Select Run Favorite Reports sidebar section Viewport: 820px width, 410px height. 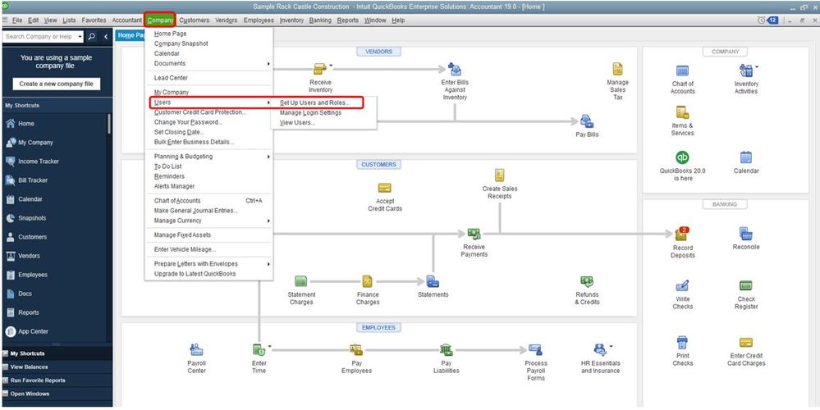point(57,380)
